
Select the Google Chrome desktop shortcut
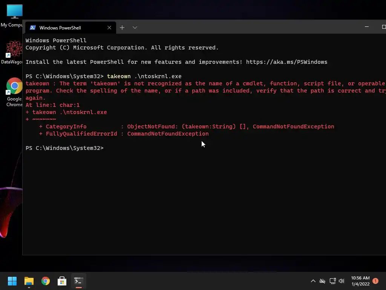pos(14,92)
